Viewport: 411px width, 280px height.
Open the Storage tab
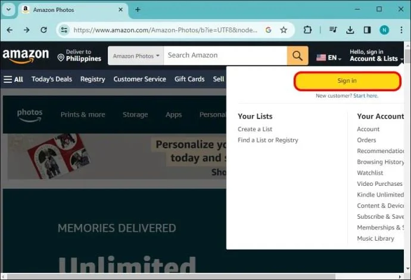(x=135, y=114)
